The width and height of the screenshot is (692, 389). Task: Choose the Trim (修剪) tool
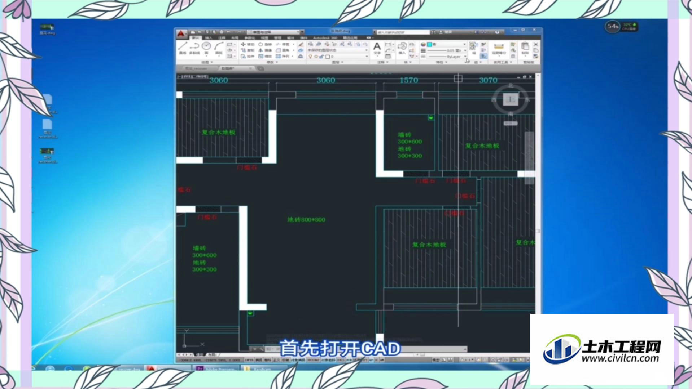[x=283, y=44]
